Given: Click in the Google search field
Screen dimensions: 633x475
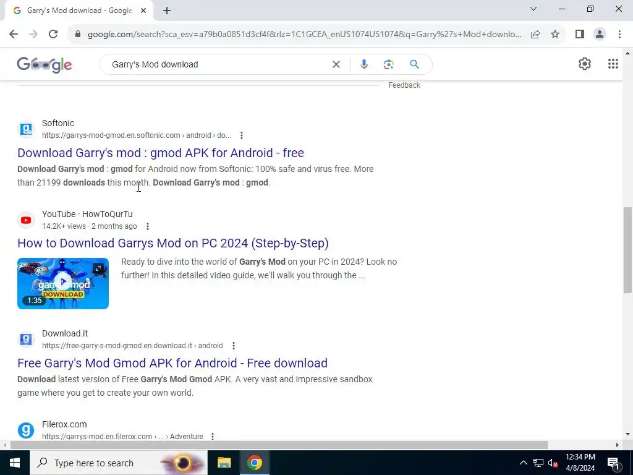Looking at the screenshot, I should tap(218, 64).
